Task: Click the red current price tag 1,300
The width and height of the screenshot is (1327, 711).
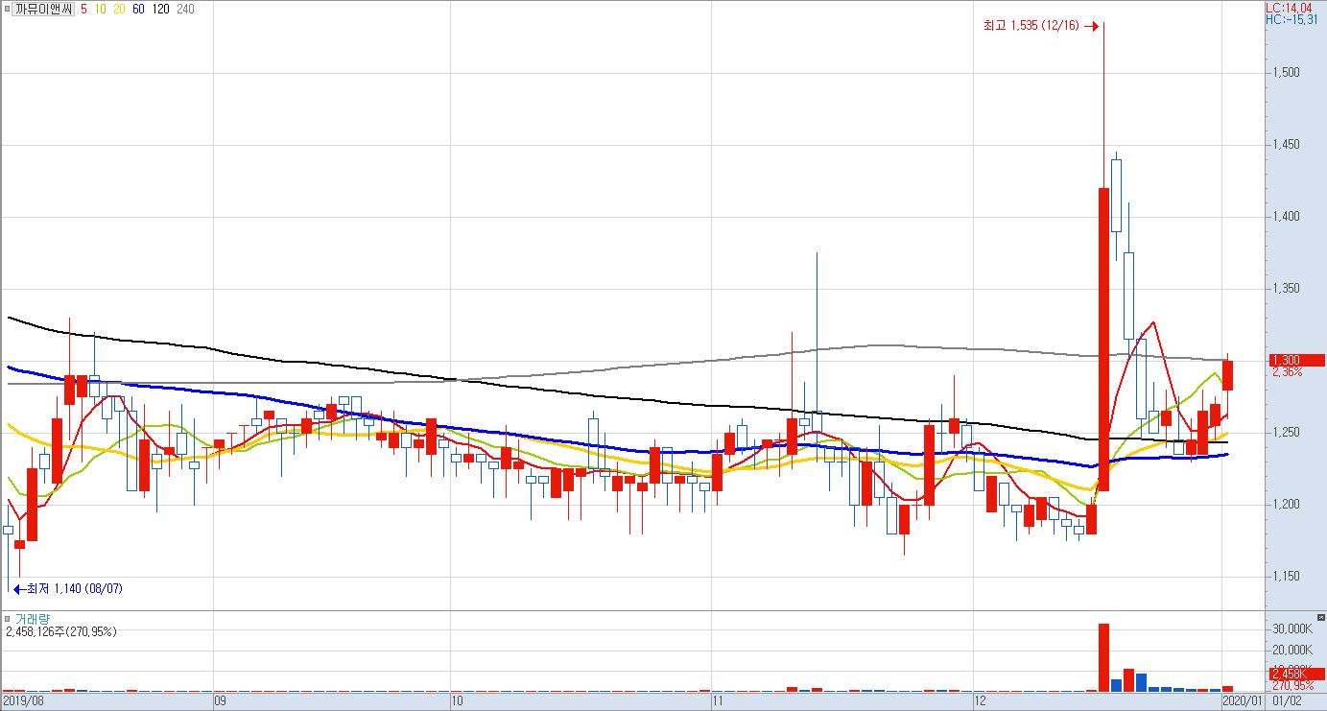Action: [x=1296, y=360]
